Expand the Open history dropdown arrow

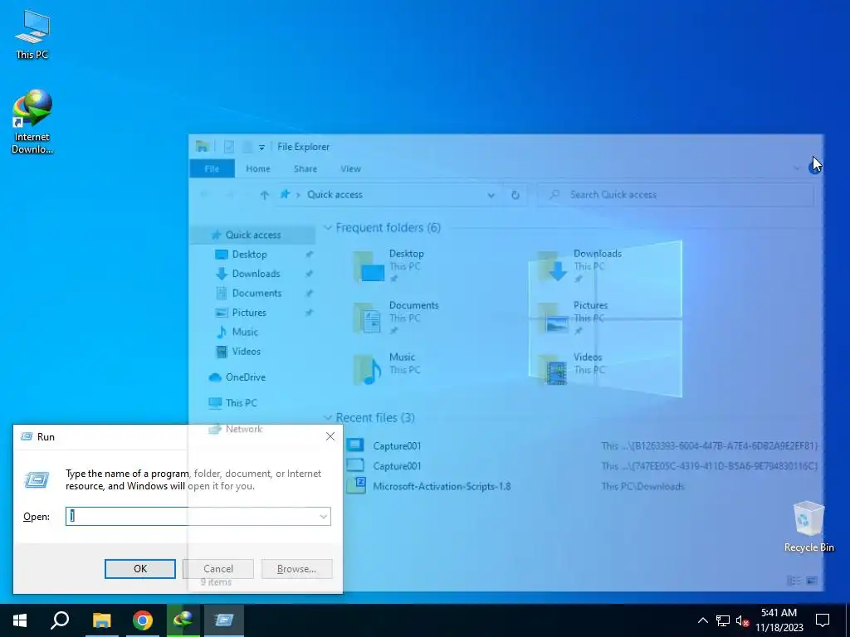point(324,516)
